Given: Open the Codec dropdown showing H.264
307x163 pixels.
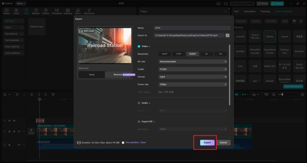Looking at the screenshot, I should [x=193, y=69].
